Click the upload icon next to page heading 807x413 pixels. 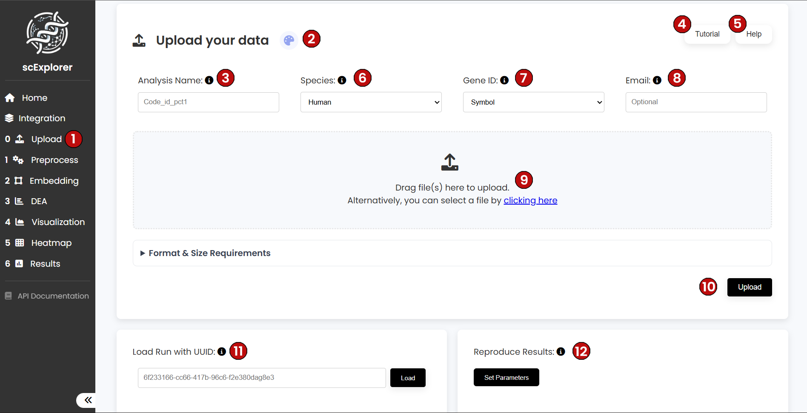click(139, 40)
